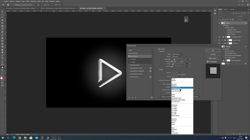Choose Luz suave in blend mode list
Viewport: 250px width, 140px height.
(x=182, y=107)
